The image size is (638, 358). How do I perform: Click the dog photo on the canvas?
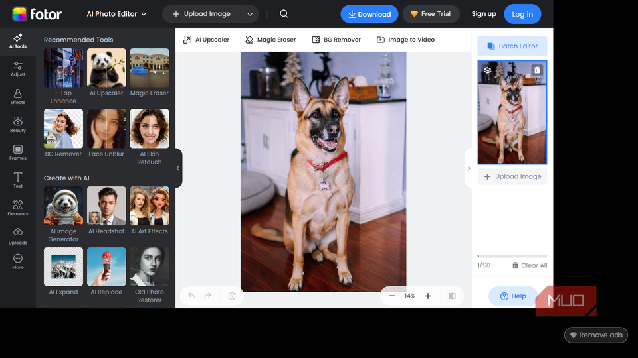(323, 172)
